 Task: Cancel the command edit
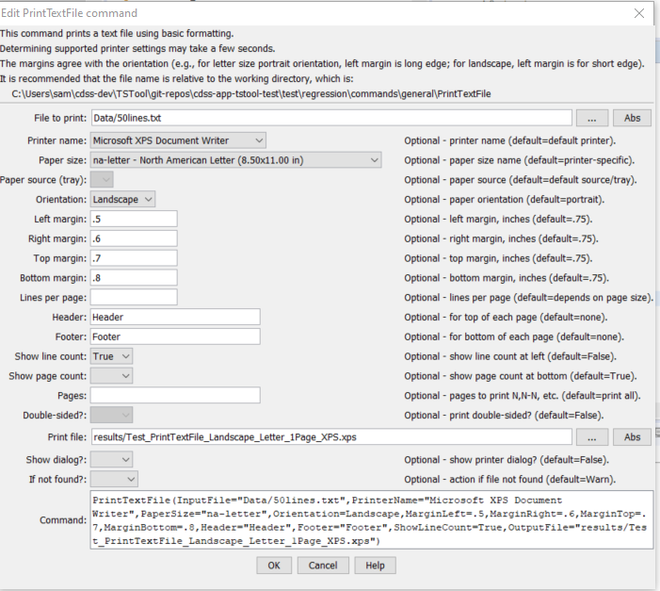coord(323,566)
